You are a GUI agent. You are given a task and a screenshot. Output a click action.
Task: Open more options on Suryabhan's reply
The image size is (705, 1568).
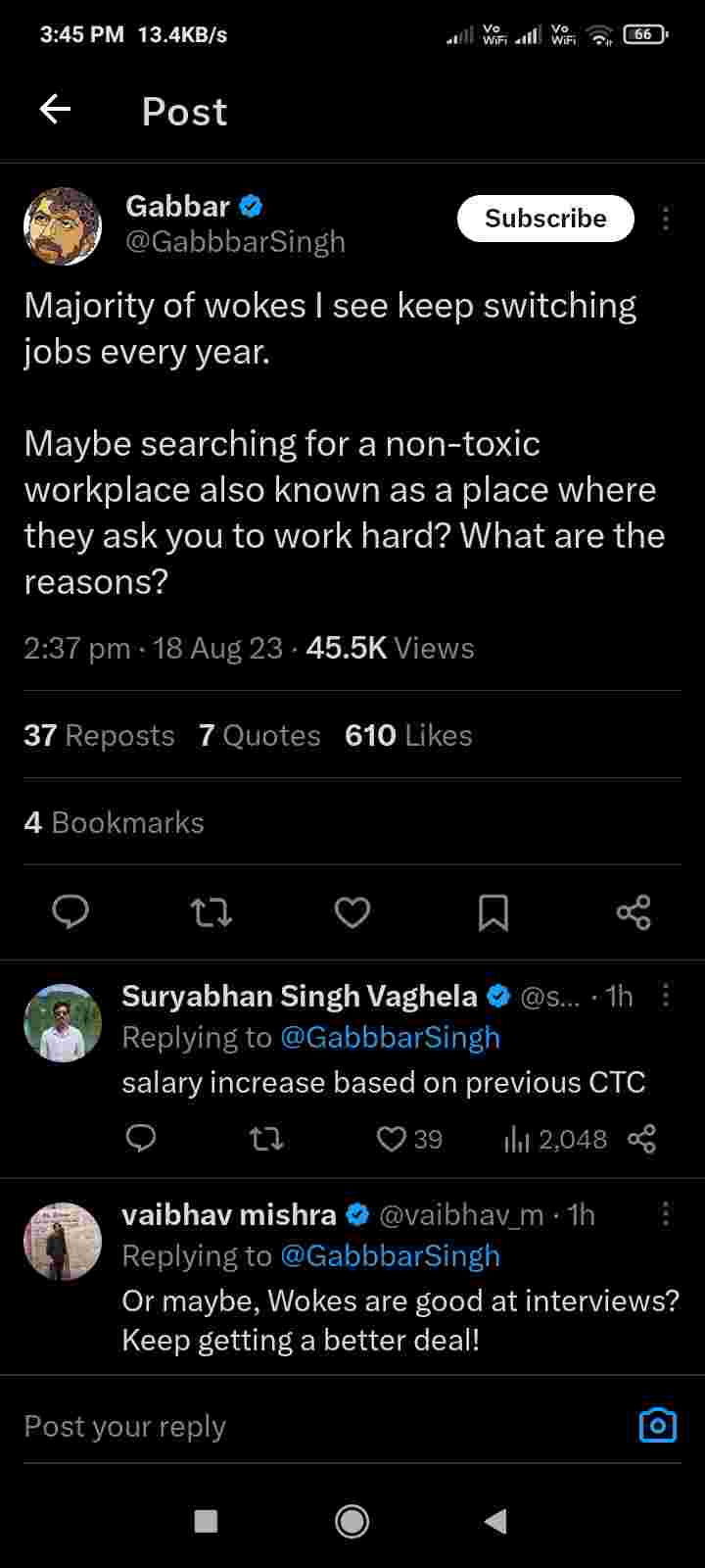666,996
